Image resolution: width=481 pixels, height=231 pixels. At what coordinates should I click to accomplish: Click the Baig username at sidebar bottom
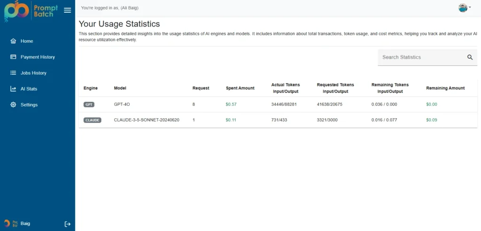click(x=25, y=223)
